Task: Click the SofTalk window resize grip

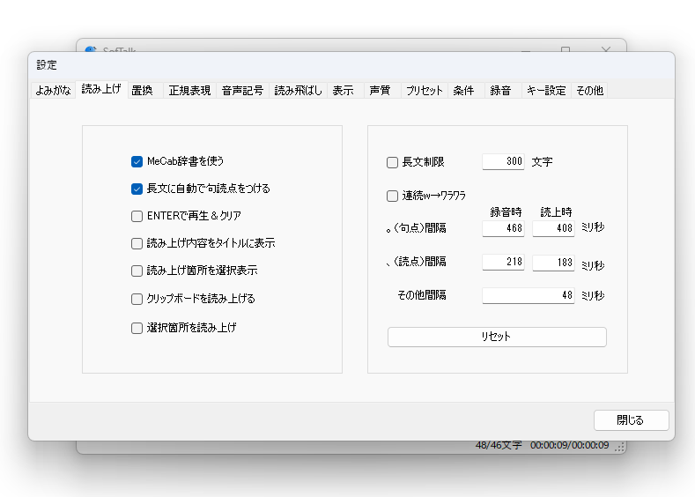Action: (619, 448)
